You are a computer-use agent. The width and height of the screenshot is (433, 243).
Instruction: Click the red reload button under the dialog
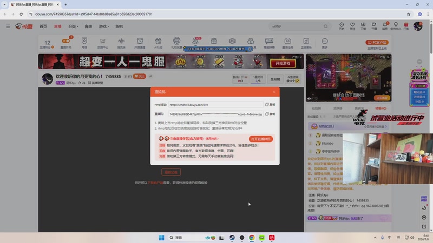(x=171, y=172)
